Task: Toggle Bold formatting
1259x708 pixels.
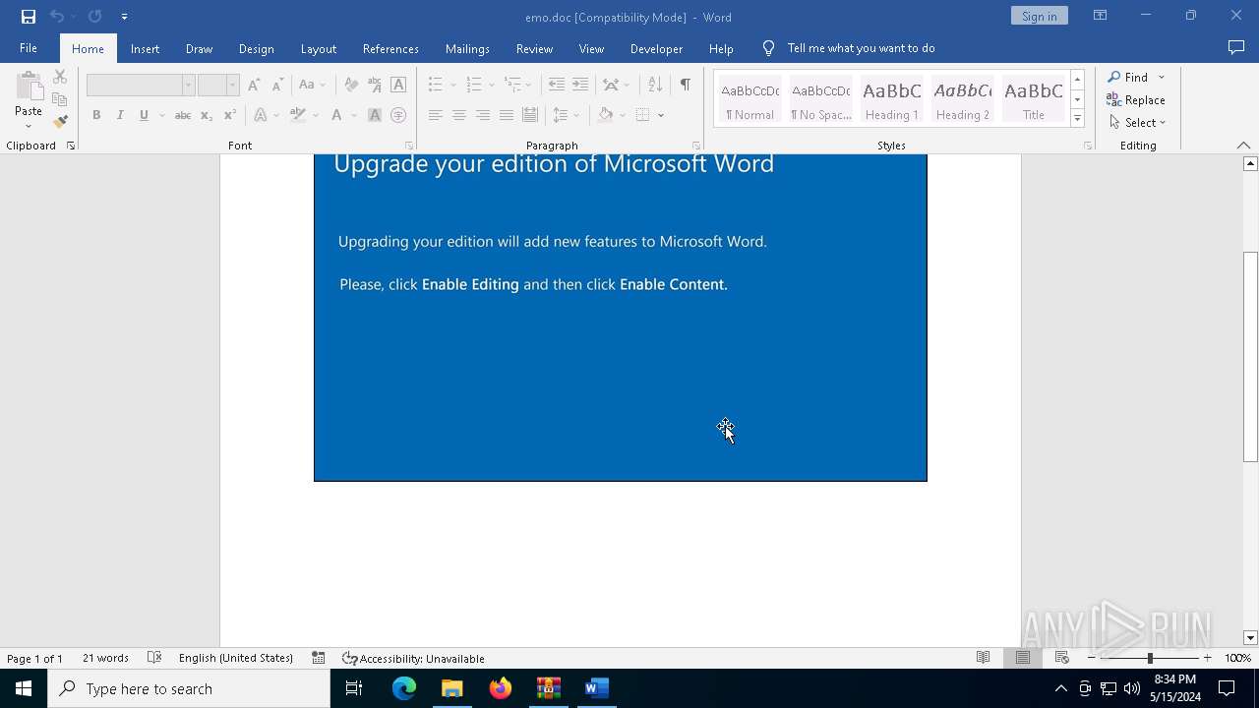Action: click(x=96, y=115)
